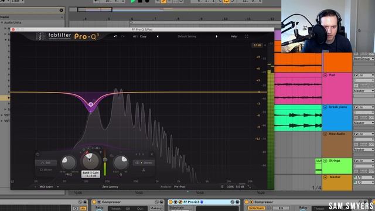Fold the New Audio track

325,134
